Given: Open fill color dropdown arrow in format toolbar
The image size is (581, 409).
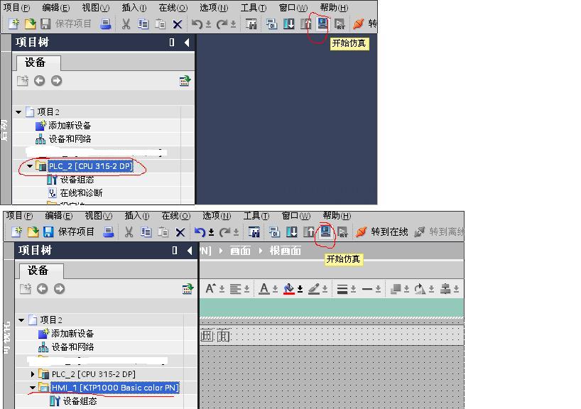Looking at the screenshot, I should point(300,289).
